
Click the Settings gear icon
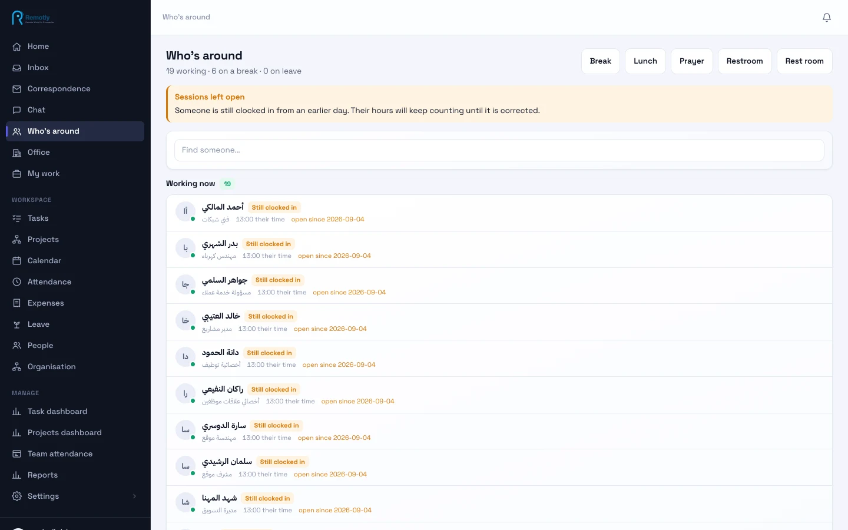pyautogui.click(x=17, y=496)
